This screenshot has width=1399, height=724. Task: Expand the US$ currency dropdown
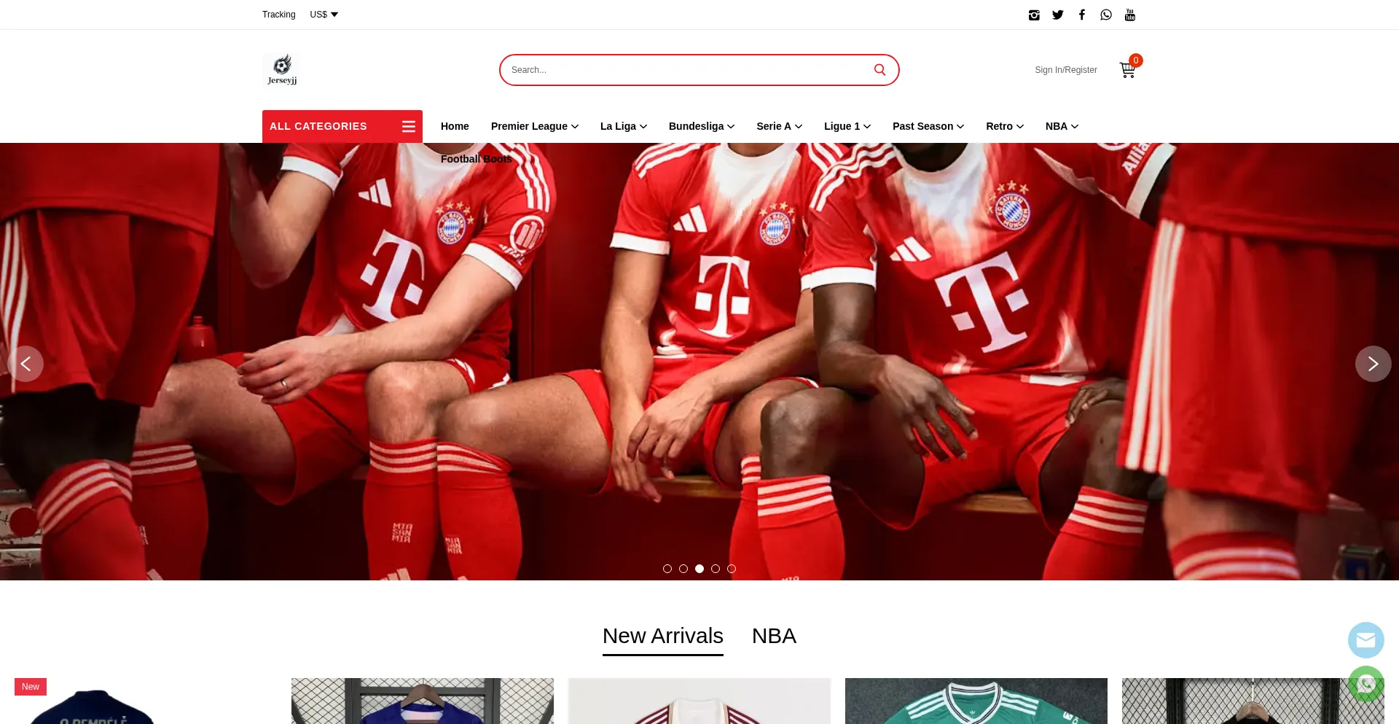[x=324, y=15]
